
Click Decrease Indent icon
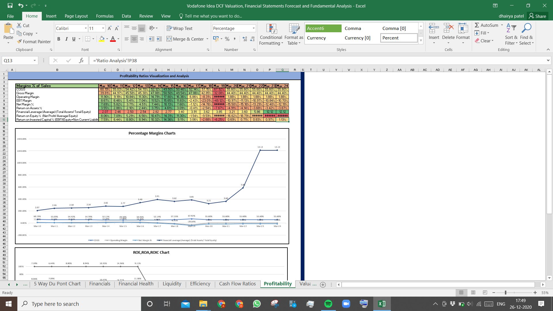pyautogui.click(x=152, y=39)
